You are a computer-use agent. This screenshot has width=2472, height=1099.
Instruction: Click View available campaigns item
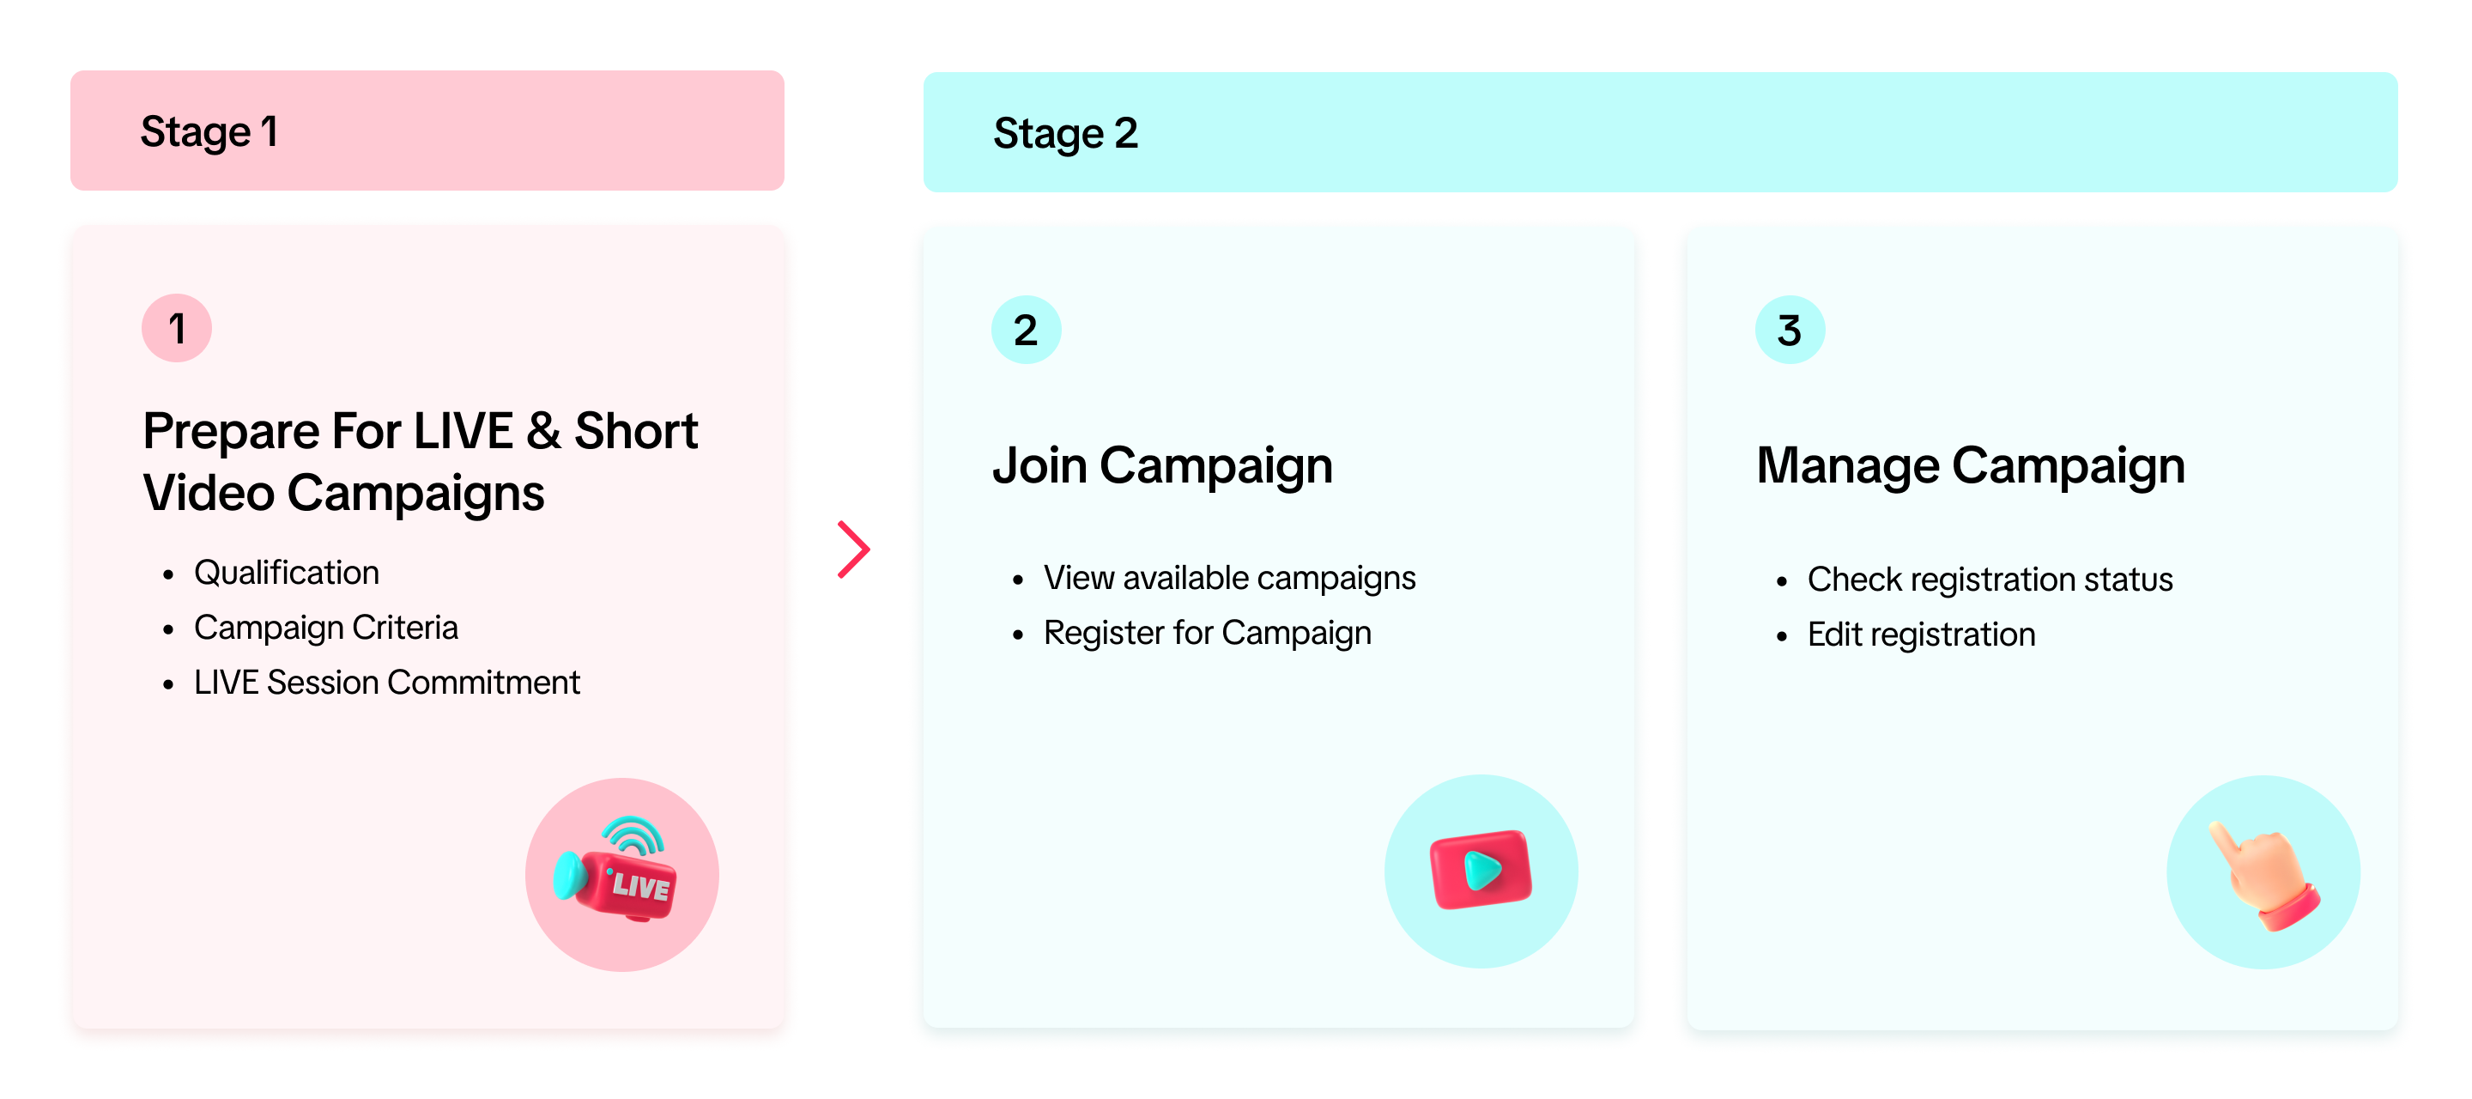(x=1229, y=578)
